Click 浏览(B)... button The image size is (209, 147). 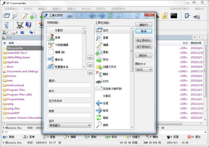[x=144, y=55]
